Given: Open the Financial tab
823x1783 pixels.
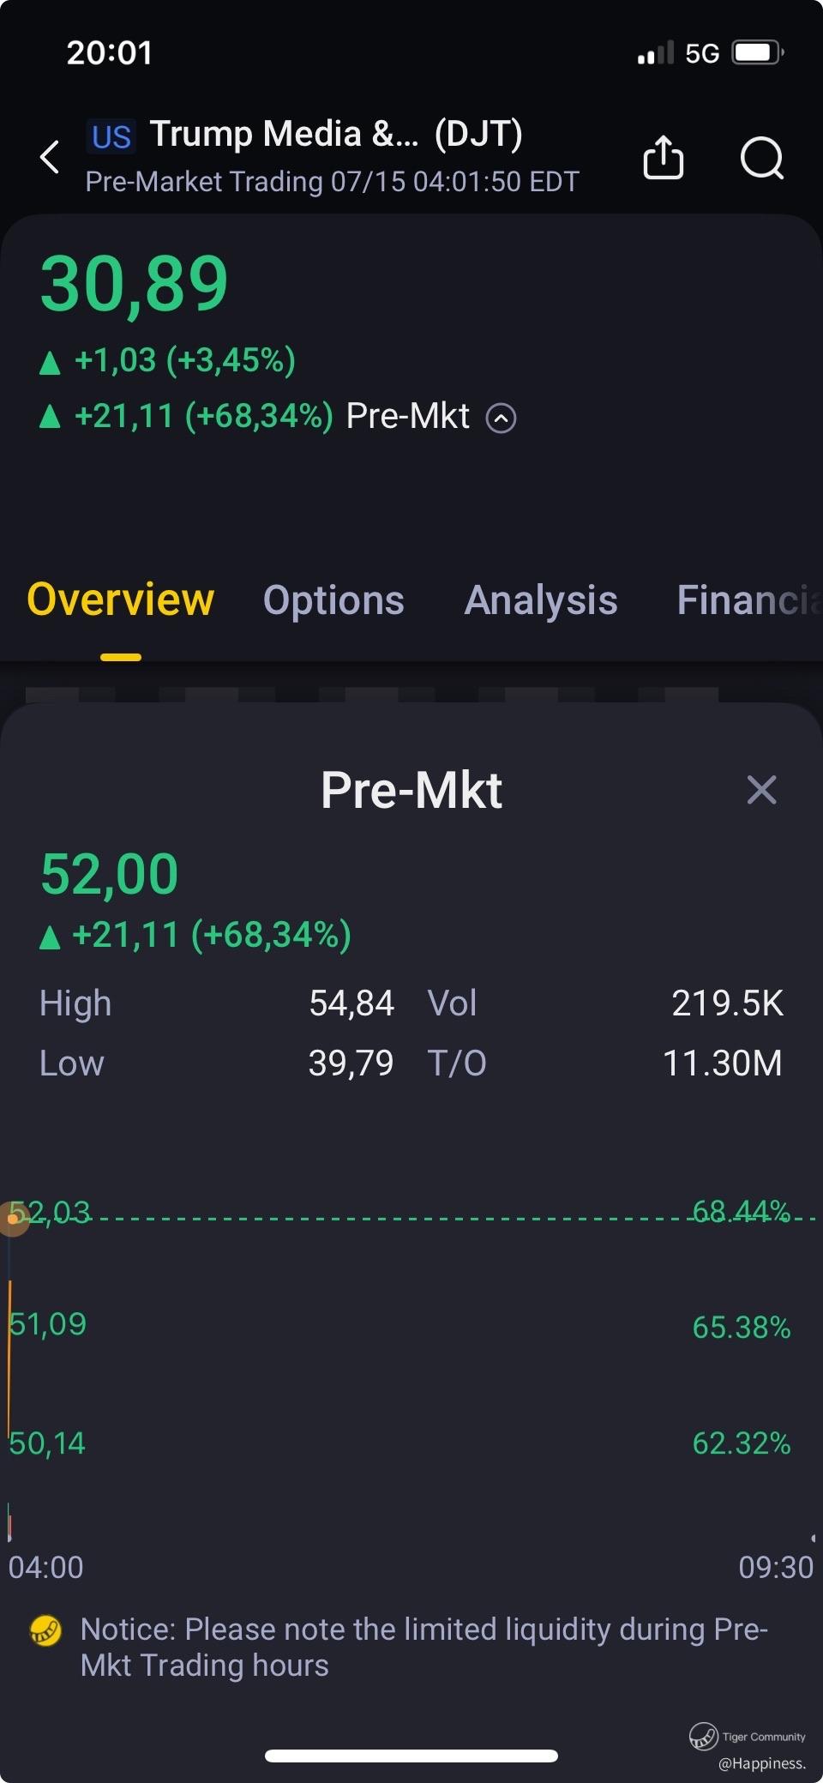Looking at the screenshot, I should (748, 599).
